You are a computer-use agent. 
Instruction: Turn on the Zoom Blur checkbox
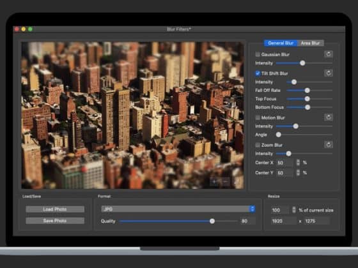[x=258, y=145]
